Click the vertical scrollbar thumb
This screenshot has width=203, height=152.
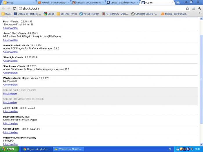click(x=201, y=80)
